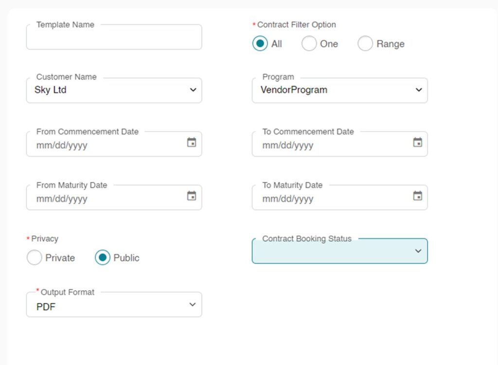498x365 pixels.
Task: Open the To Commencement Date calendar picker
Action: point(417,143)
